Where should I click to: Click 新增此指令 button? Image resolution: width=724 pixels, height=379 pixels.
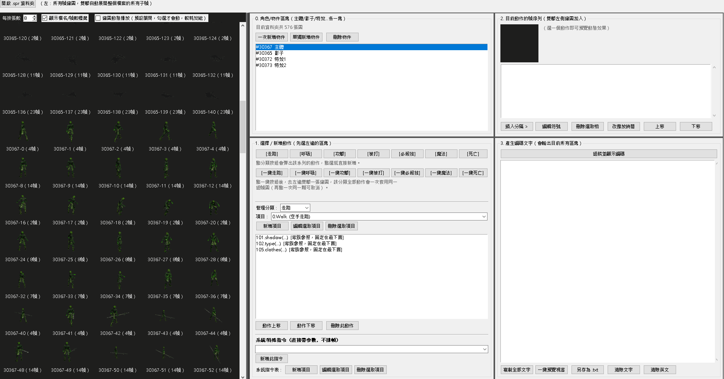click(x=271, y=358)
